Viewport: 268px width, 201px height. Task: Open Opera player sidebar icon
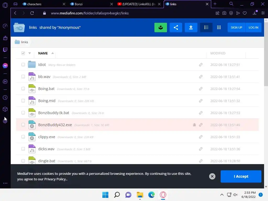[x=5, y=82]
